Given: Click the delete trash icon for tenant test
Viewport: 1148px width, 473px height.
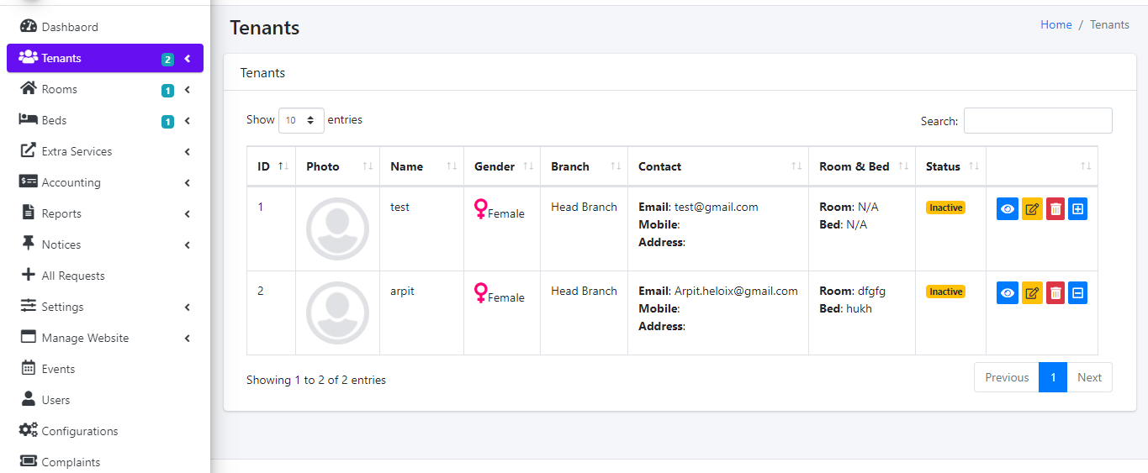Looking at the screenshot, I should click(1055, 209).
